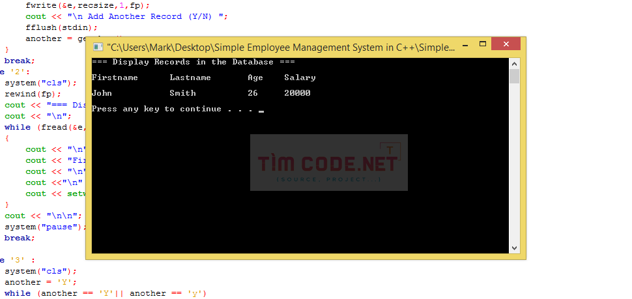Screen dimensions: 632x299
Task: Click the salary value "20000"
Action: [x=297, y=93]
